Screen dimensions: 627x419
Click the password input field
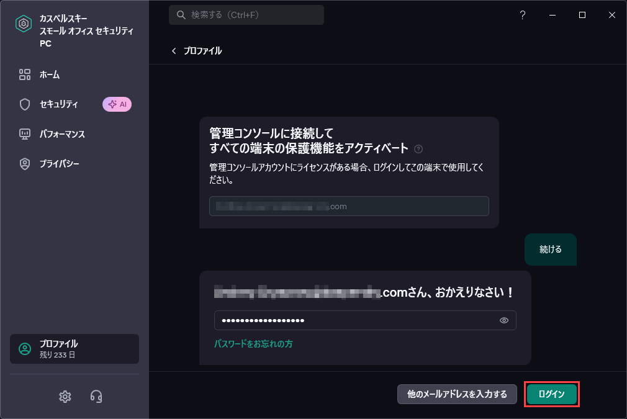(x=365, y=320)
